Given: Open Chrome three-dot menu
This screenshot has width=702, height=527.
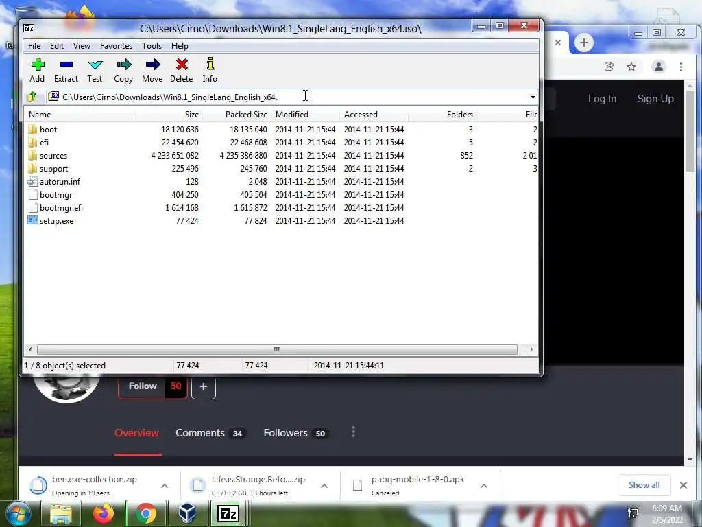Looking at the screenshot, I should [x=681, y=67].
